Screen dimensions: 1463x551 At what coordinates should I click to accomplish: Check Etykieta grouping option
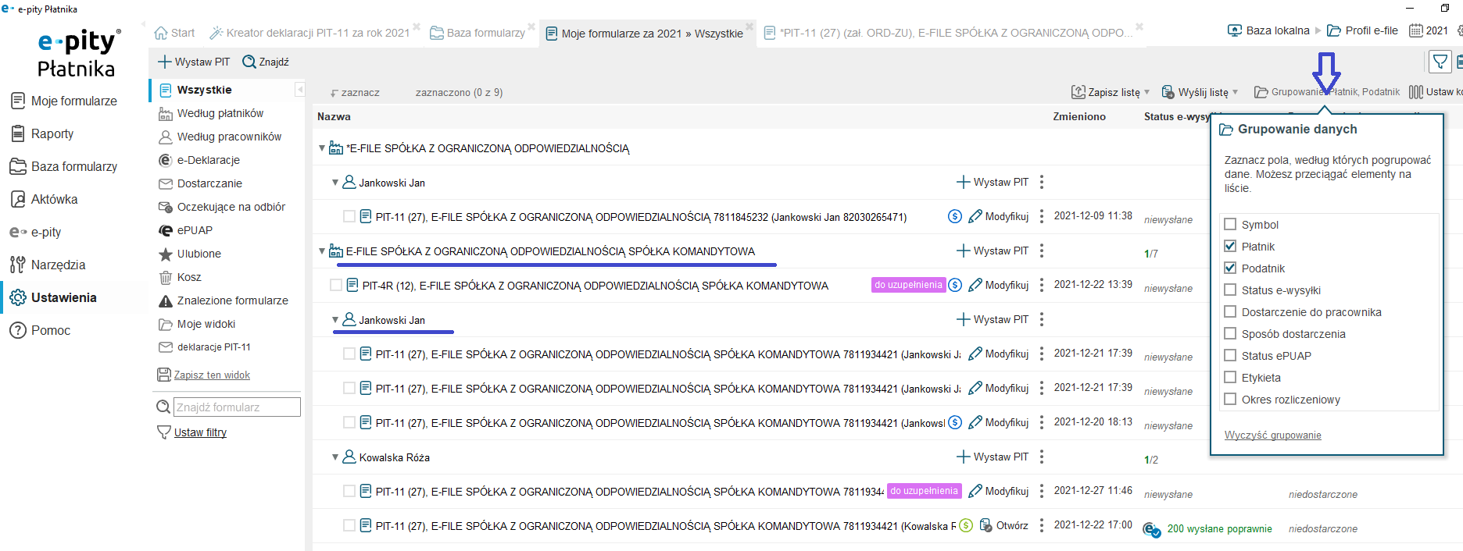point(1230,378)
